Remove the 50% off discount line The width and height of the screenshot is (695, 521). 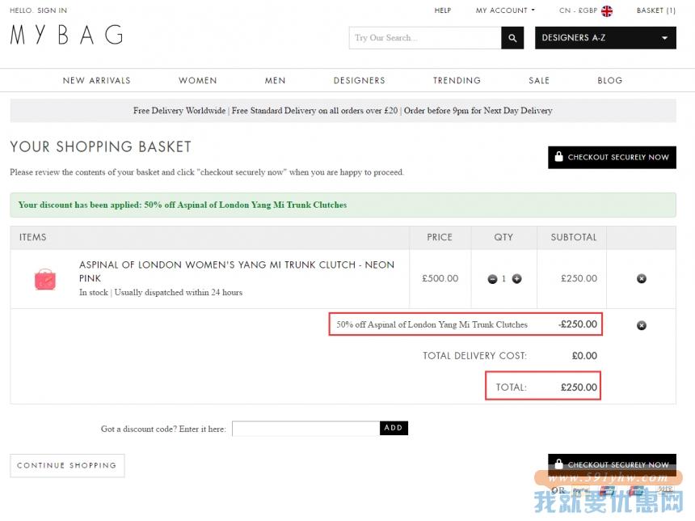[642, 325]
